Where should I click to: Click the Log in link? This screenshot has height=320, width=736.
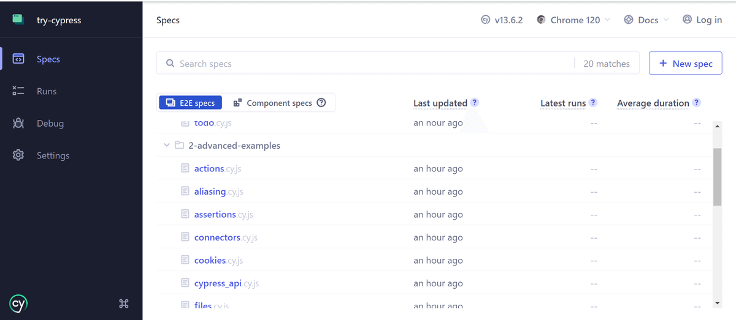click(x=702, y=20)
